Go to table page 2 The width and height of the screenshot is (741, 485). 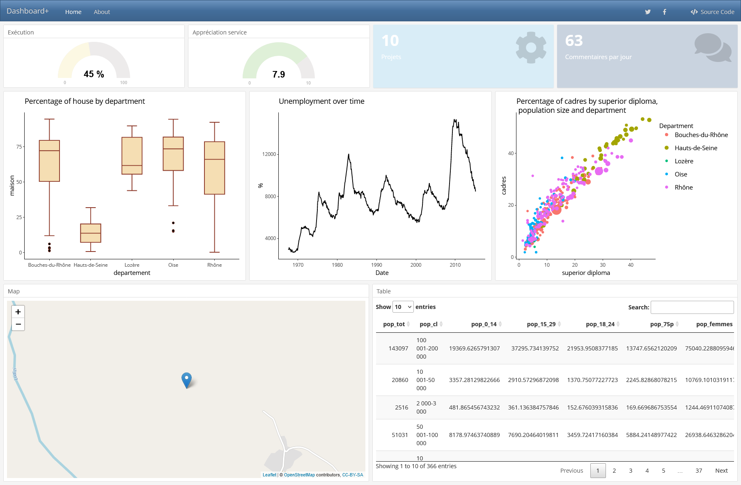coord(614,471)
